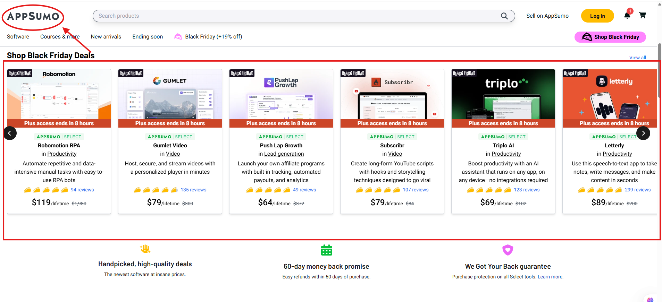Click View all deals link
This screenshot has height=302, width=662.
pyautogui.click(x=637, y=58)
